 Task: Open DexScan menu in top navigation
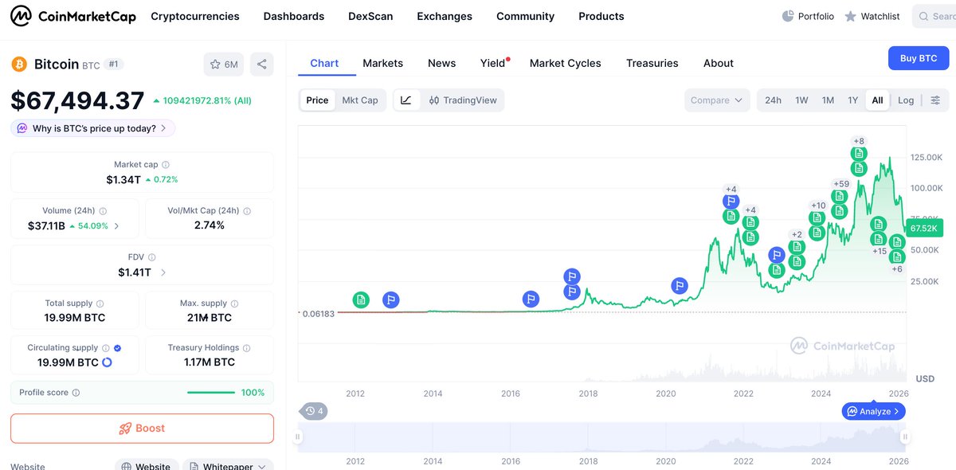coord(370,16)
